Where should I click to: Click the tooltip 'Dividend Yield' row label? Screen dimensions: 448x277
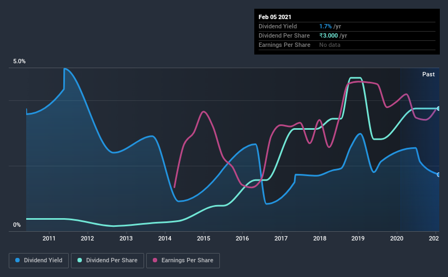click(x=278, y=26)
